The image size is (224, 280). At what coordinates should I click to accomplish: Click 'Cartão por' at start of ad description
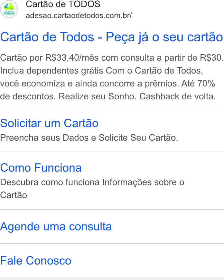[21, 58]
